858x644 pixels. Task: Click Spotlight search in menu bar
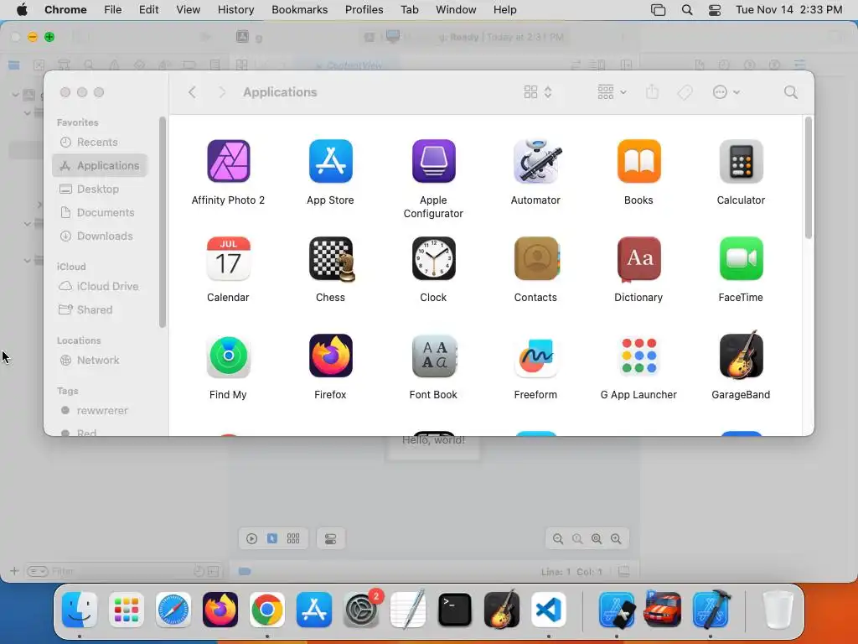(x=687, y=10)
